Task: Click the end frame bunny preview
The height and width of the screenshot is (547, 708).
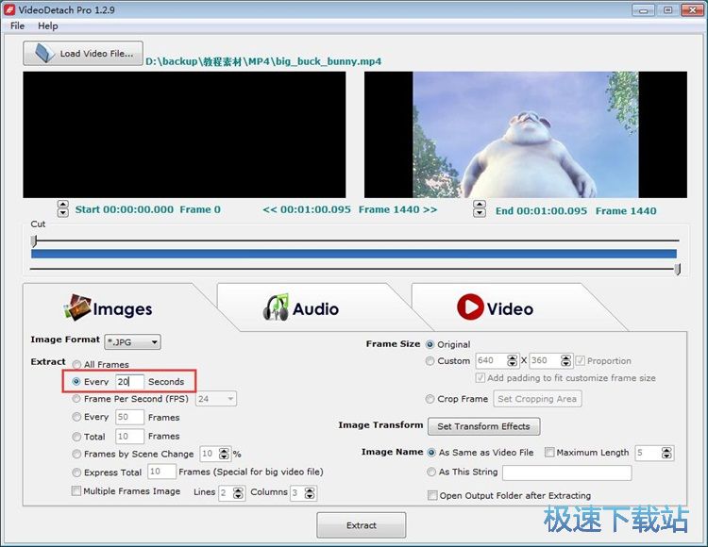Action: 526,134
